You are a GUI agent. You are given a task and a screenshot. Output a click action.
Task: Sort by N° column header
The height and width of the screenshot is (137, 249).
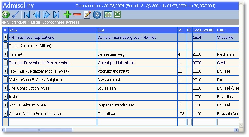tap(180, 30)
